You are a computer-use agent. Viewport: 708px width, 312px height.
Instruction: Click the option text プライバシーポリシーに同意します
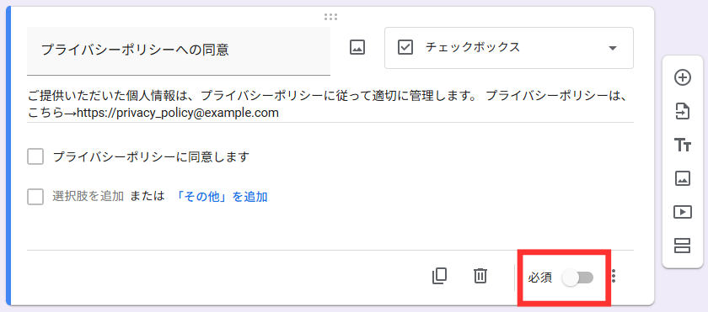point(151,157)
